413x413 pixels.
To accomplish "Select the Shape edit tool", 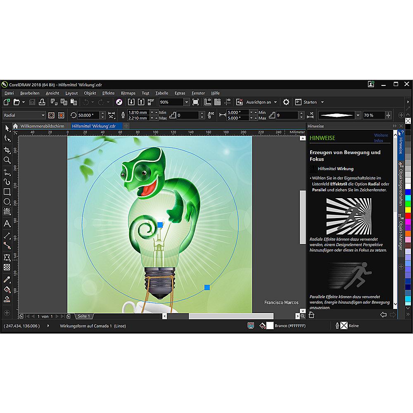I will (x=7, y=138).
